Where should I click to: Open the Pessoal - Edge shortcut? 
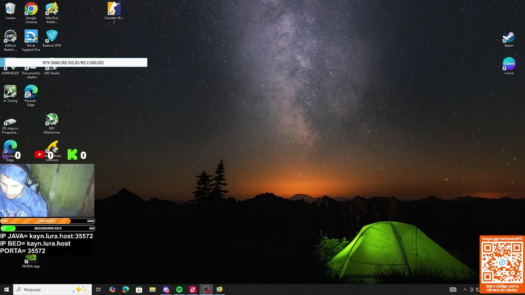31,96
